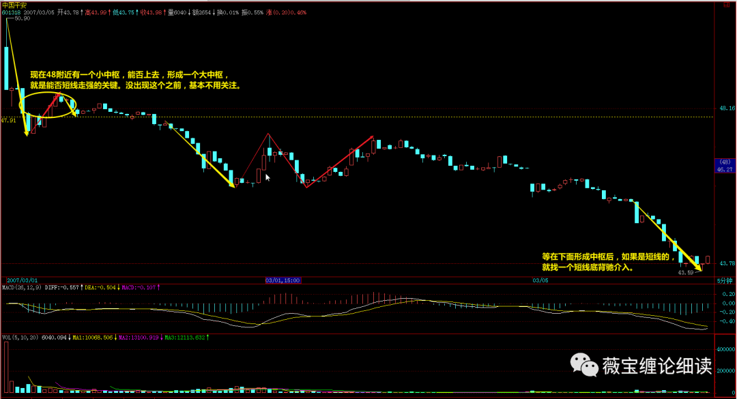This screenshot has width=737, height=399.
Task: Click the -0.40 MACD scale label
Action: coord(727,321)
